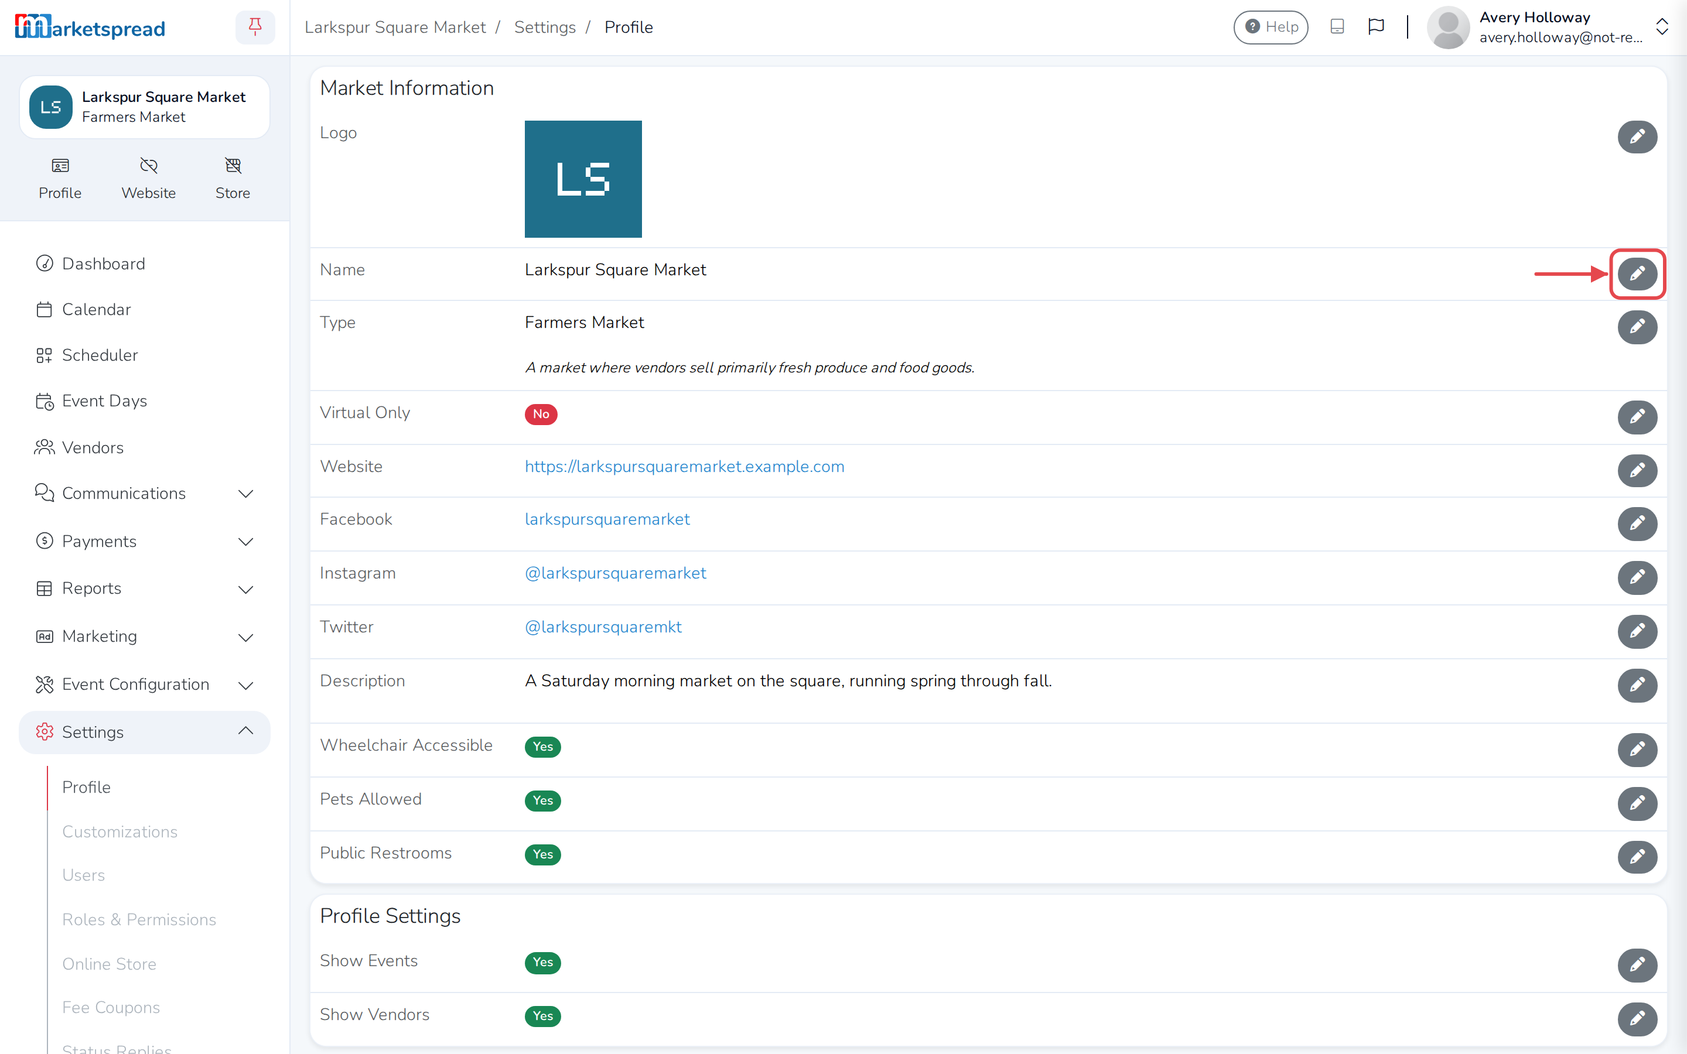1687x1054 pixels.
Task: Click the pencil next to Name
Action: (1637, 274)
